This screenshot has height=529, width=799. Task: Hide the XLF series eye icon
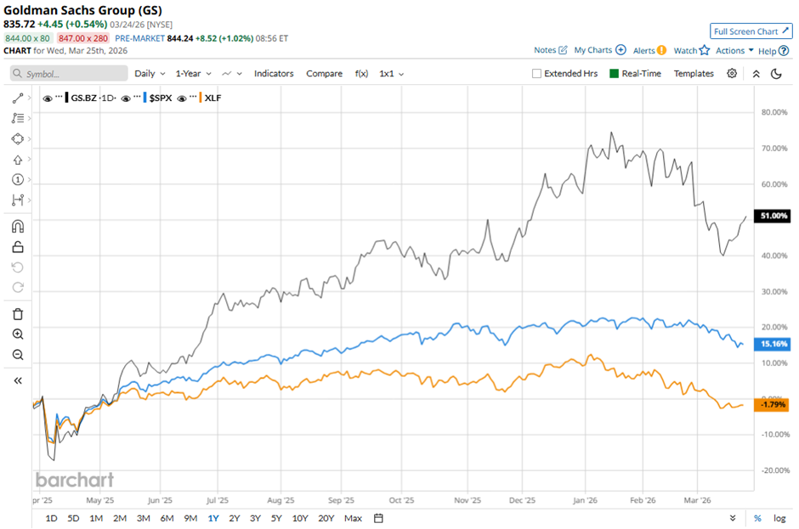tap(181, 98)
